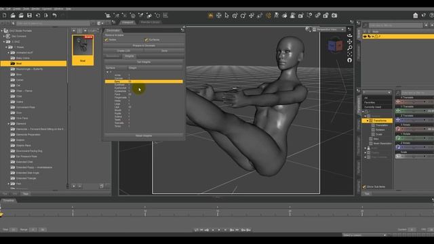Viewport: 434px width, 244px height.
Task: Open the figure selection dropdown in Parameters
Action: [377, 92]
